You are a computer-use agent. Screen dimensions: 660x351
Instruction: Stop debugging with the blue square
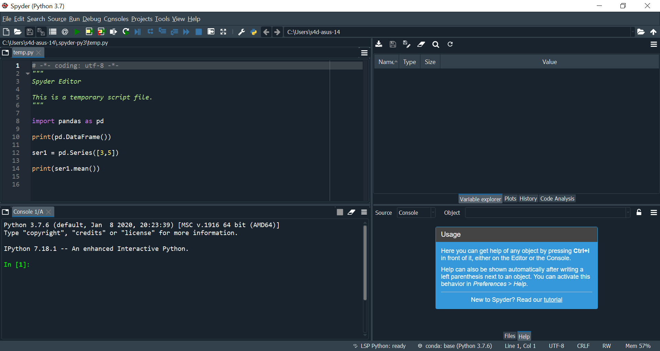(x=198, y=32)
